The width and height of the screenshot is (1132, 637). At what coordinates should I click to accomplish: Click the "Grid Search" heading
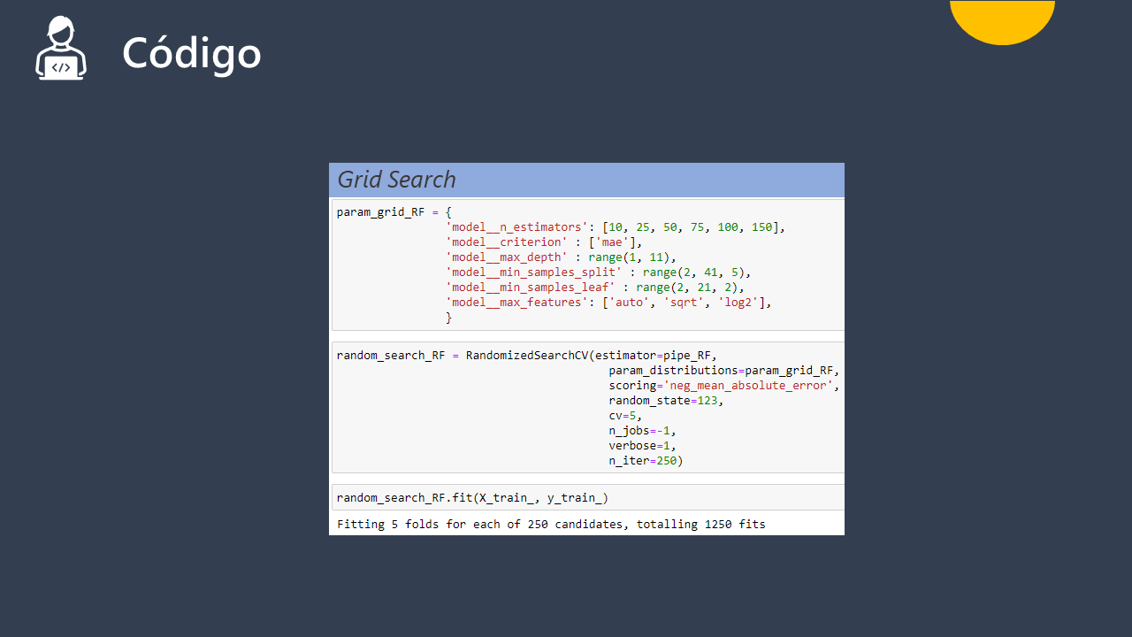tap(397, 180)
